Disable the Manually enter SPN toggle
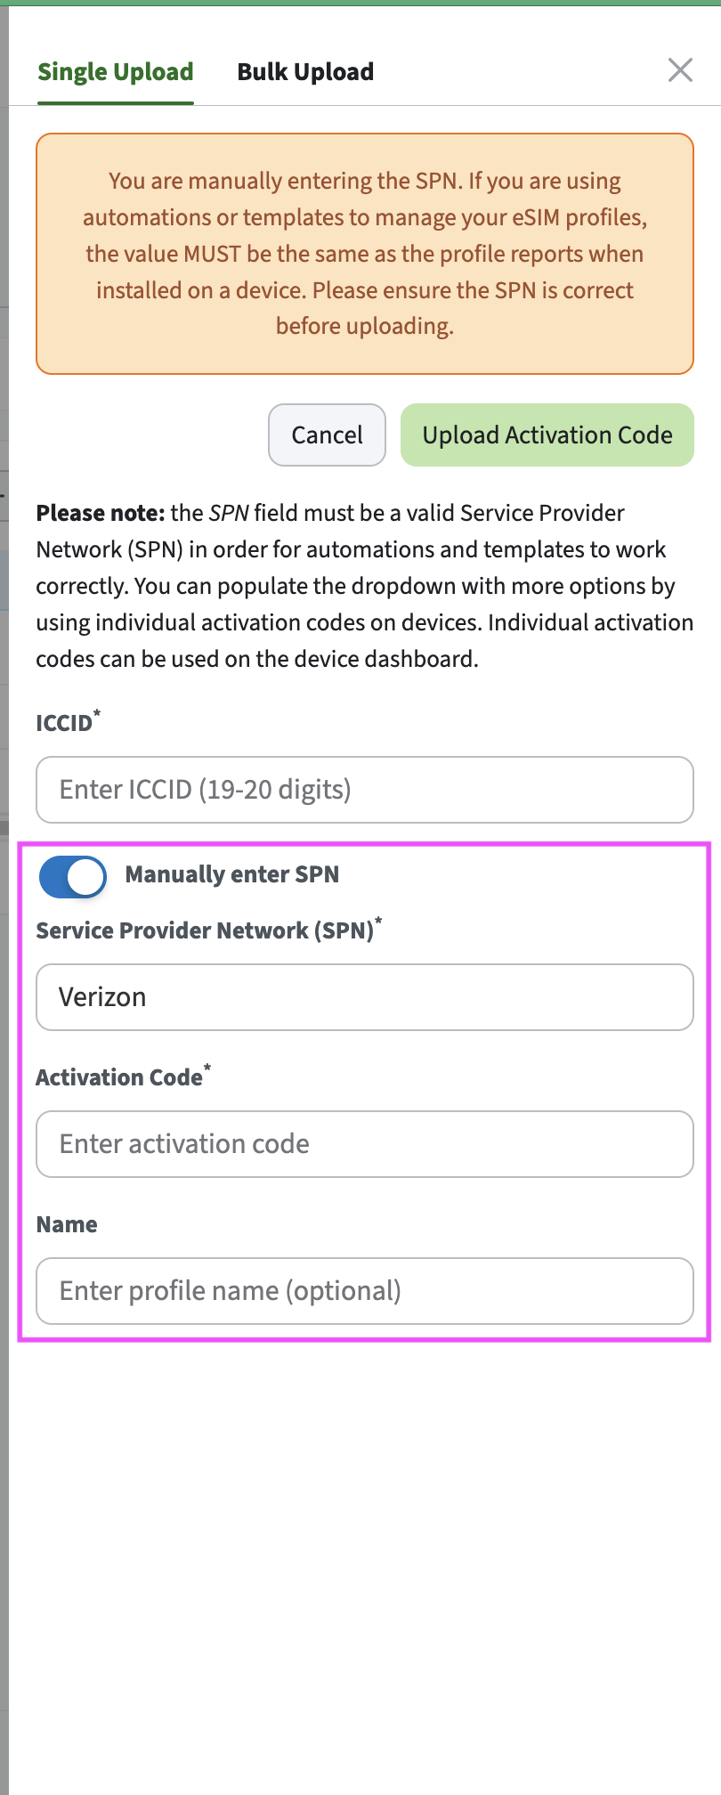The height and width of the screenshot is (1795, 721). pyautogui.click(x=73, y=877)
